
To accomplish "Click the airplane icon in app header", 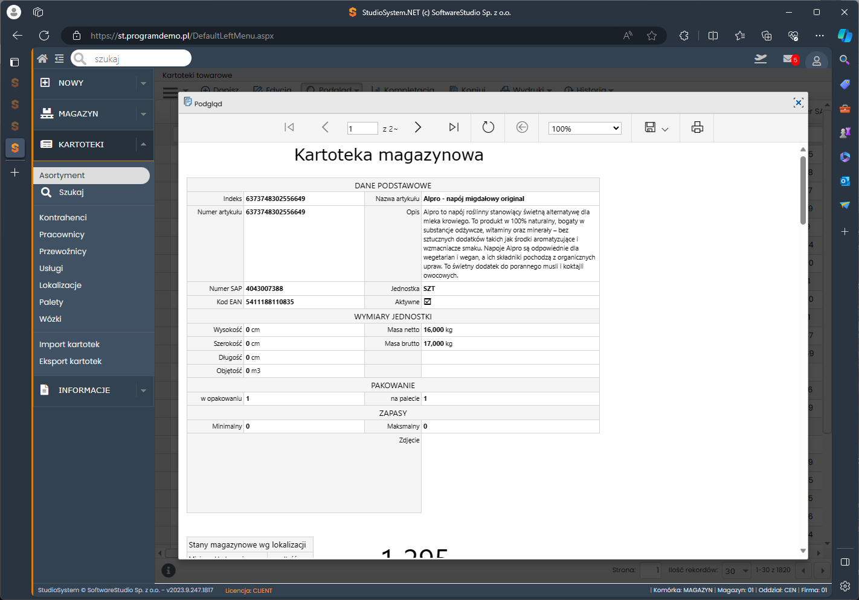I will pos(761,59).
